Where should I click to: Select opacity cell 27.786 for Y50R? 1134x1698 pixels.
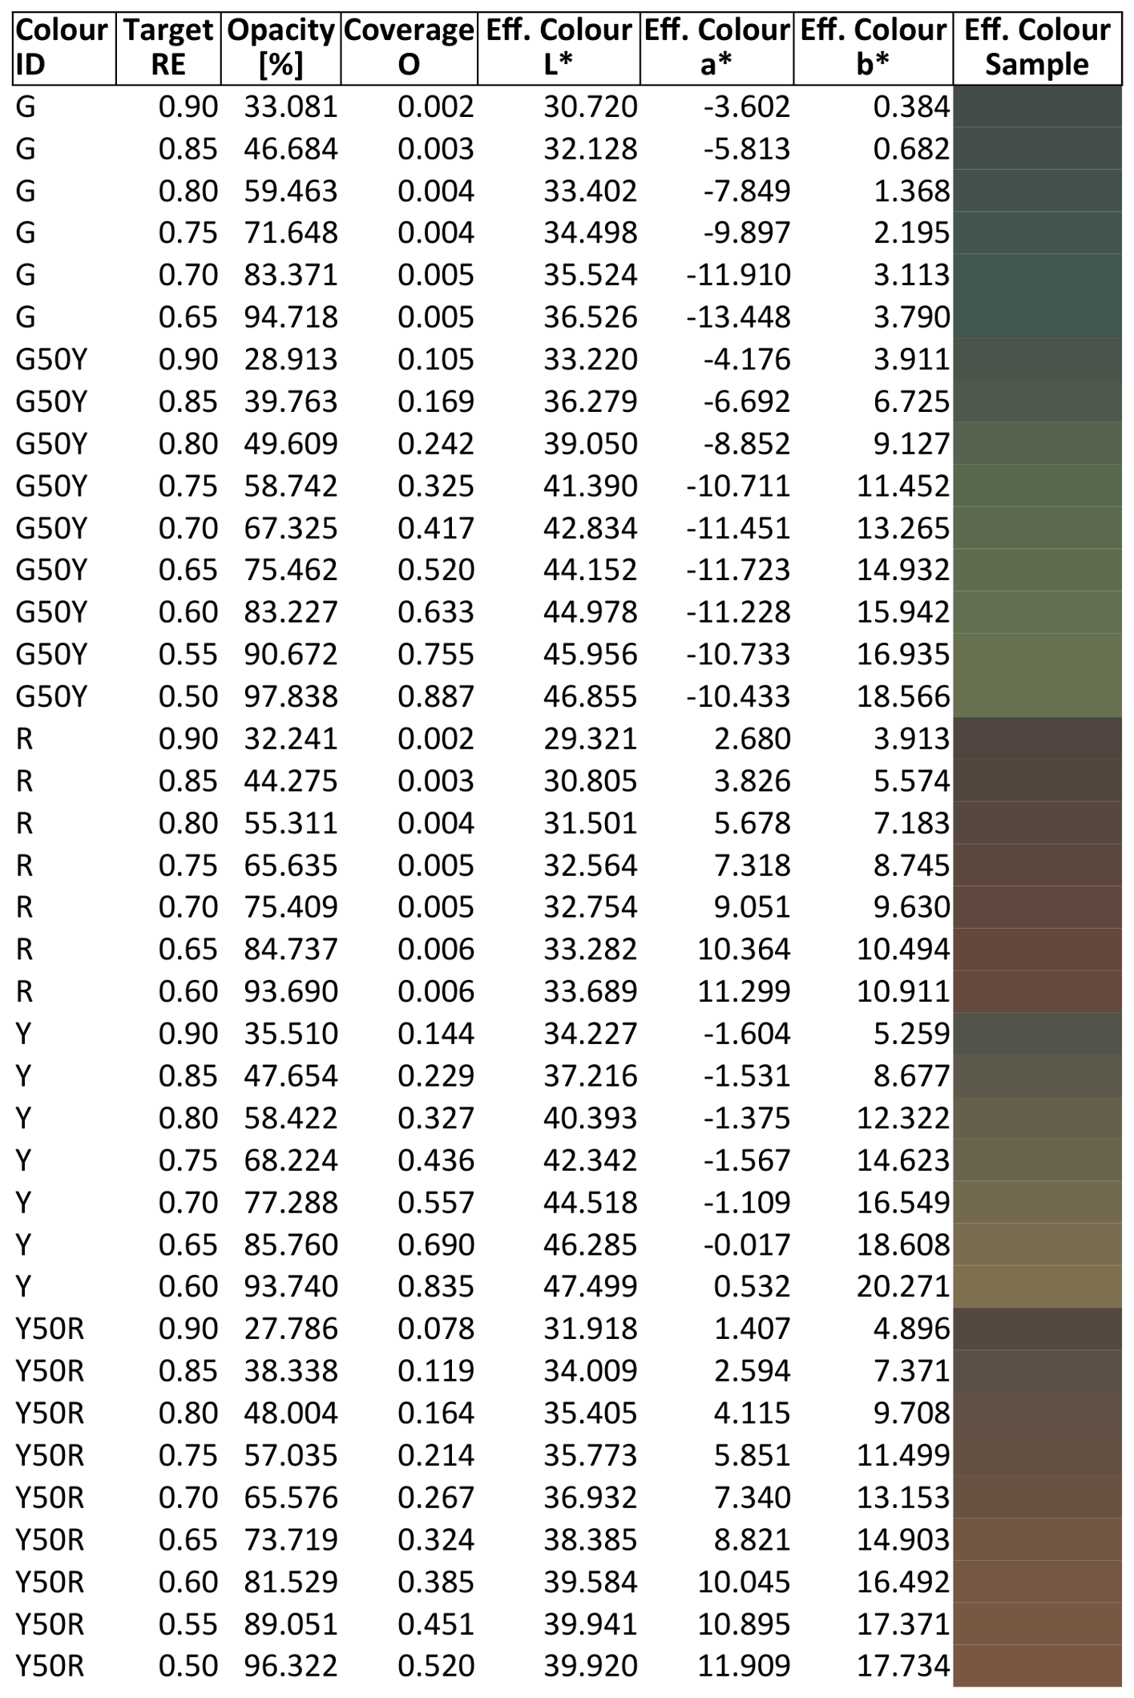click(x=291, y=1329)
